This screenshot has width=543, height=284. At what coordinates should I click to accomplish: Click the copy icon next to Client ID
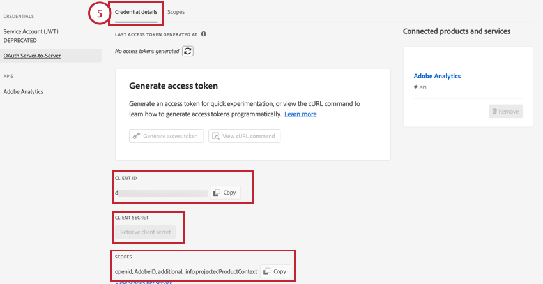(217, 193)
